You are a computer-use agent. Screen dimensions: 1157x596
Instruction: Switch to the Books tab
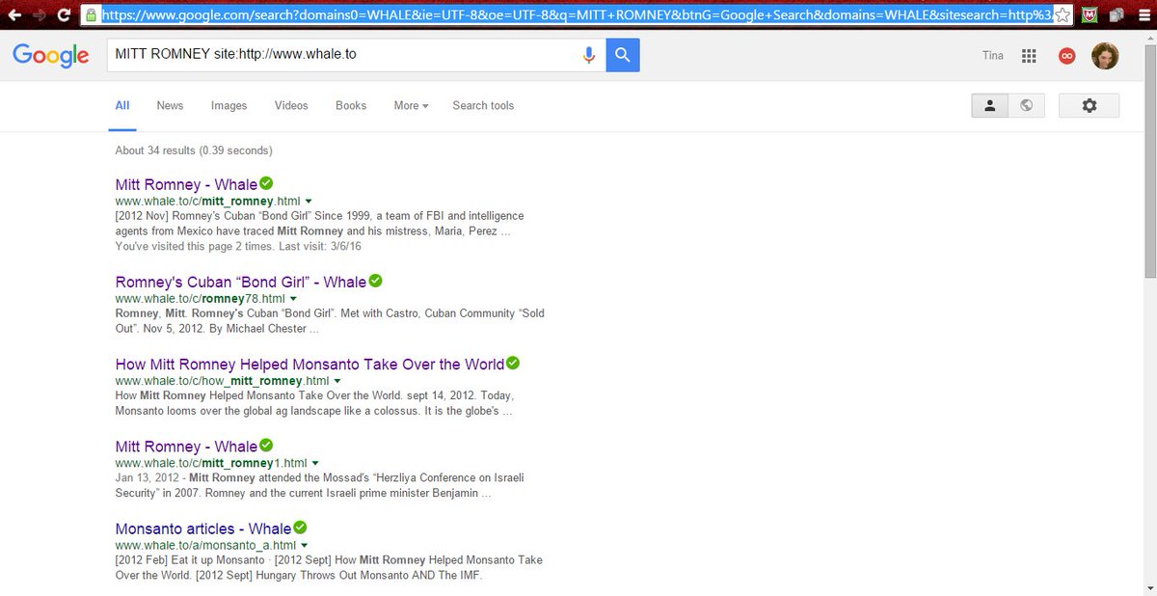(x=351, y=105)
